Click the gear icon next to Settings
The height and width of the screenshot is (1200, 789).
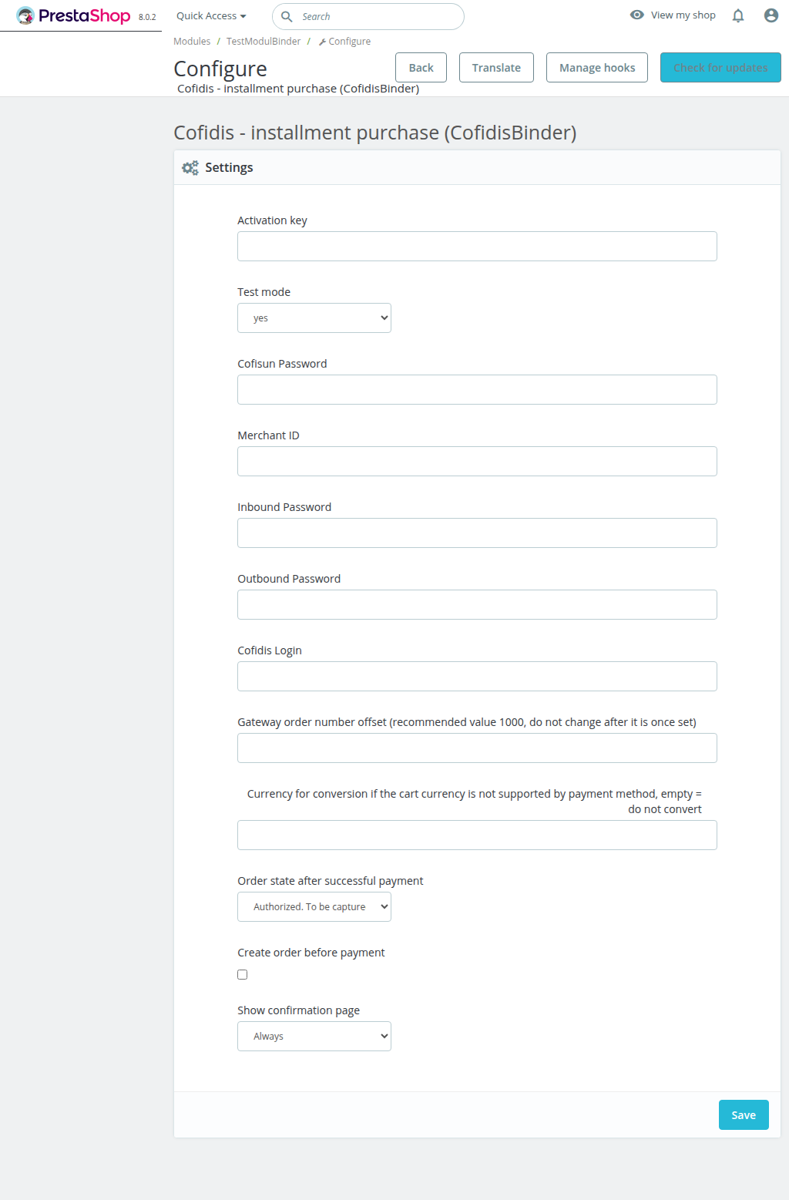pos(190,167)
